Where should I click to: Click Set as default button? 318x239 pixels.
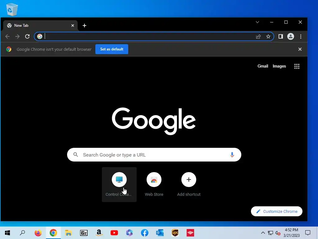click(112, 49)
